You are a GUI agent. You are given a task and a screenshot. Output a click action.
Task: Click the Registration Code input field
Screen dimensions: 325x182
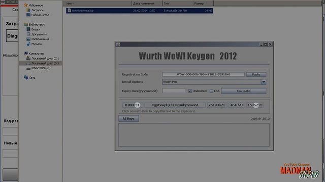click(203, 74)
